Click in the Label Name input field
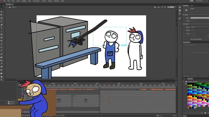This screenshot has height=117, width=209. click(x=200, y=18)
